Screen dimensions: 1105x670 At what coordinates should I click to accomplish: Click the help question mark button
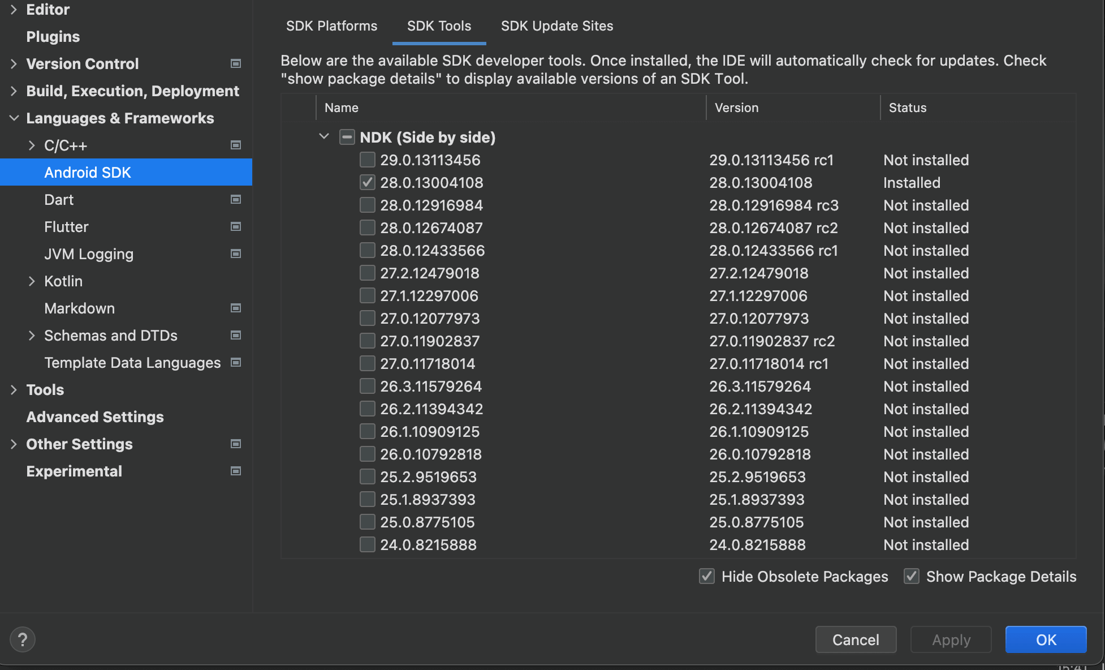point(23,639)
